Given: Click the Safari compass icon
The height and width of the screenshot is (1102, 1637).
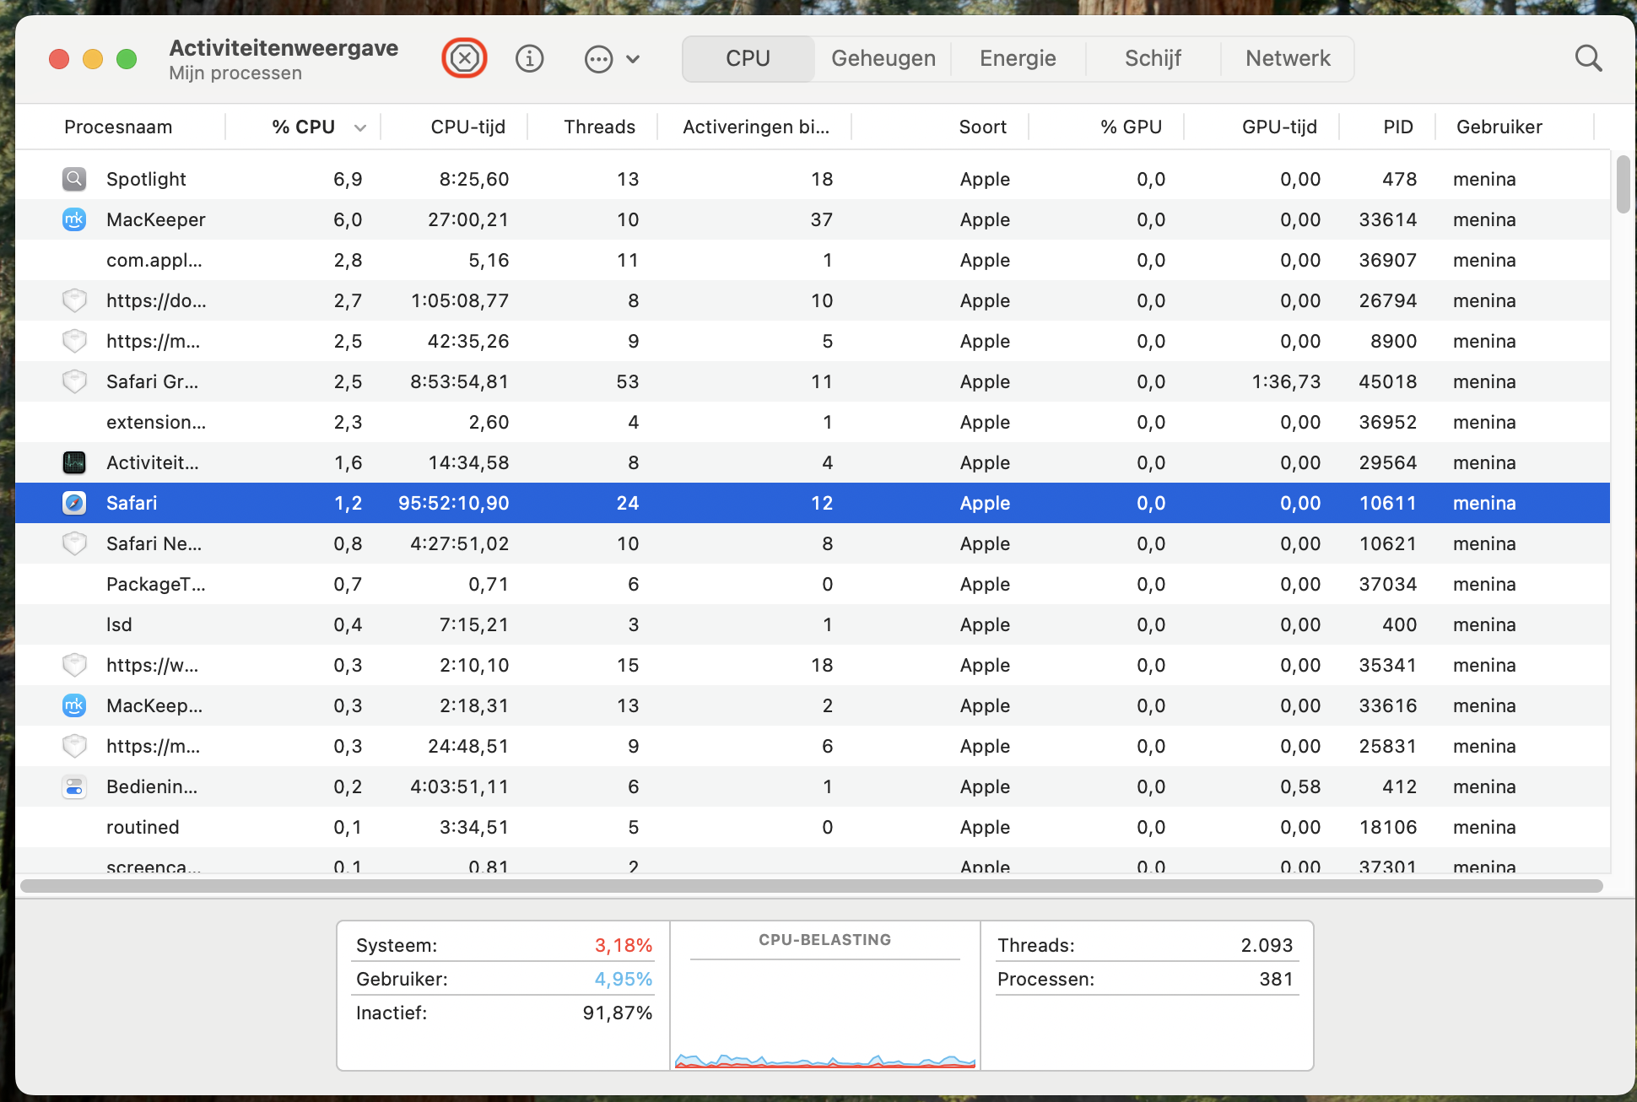Looking at the screenshot, I should pos(74,503).
